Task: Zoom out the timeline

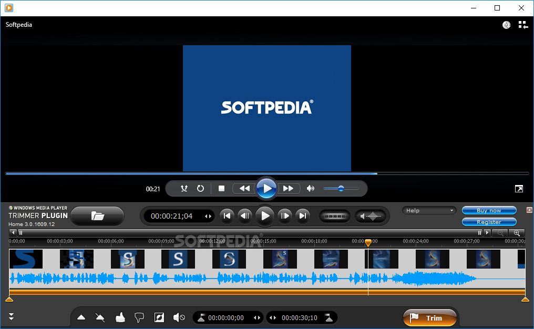Action: pyautogui.click(x=500, y=233)
